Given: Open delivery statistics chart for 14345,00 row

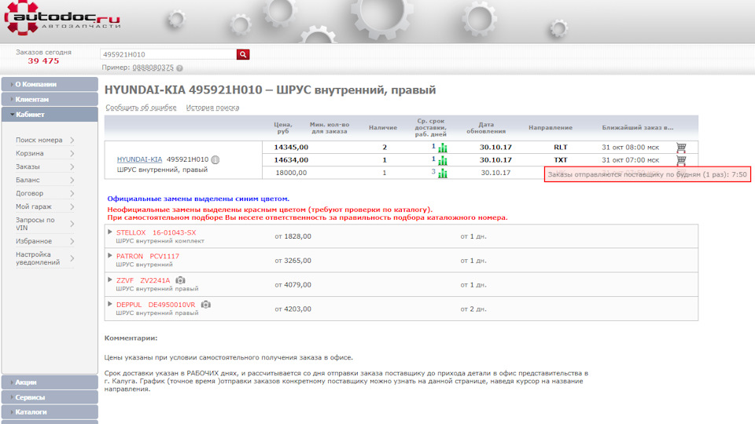Looking at the screenshot, I should point(443,148).
